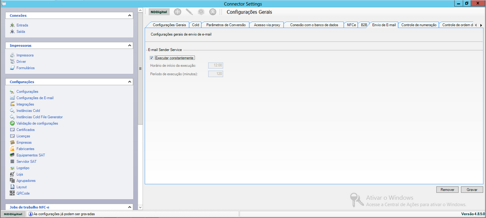Click the Loja cart icon
The width and height of the screenshot is (486, 218).
12,174
